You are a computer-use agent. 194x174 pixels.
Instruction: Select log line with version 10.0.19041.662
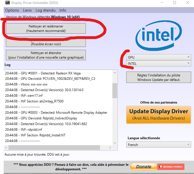46,124
